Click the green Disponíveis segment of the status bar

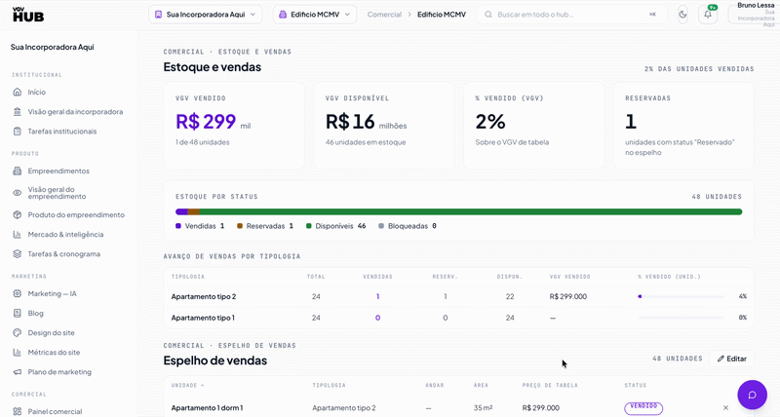tap(471, 211)
